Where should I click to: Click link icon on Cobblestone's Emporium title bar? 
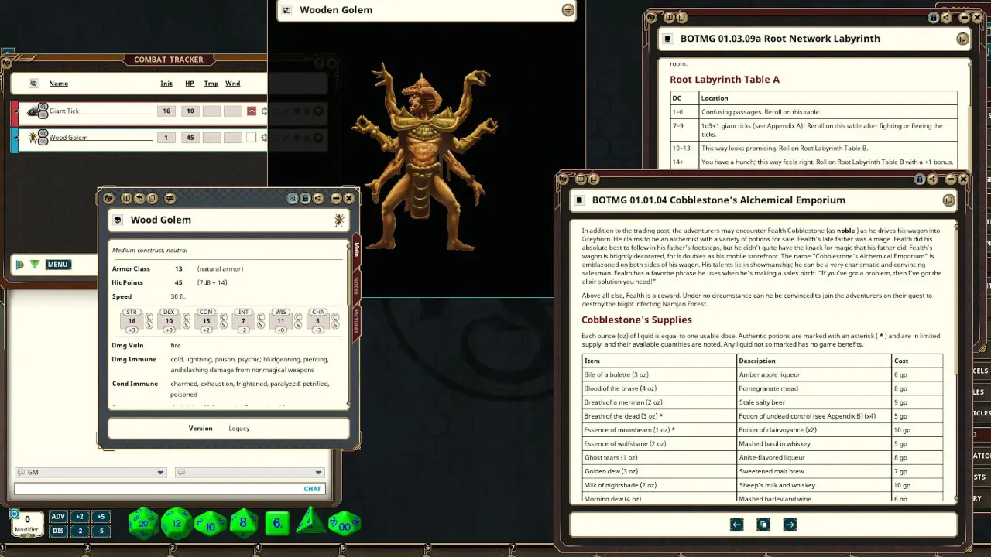click(948, 200)
